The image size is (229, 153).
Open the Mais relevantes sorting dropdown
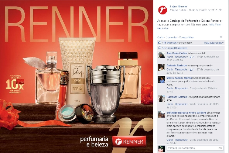(213, 43)
